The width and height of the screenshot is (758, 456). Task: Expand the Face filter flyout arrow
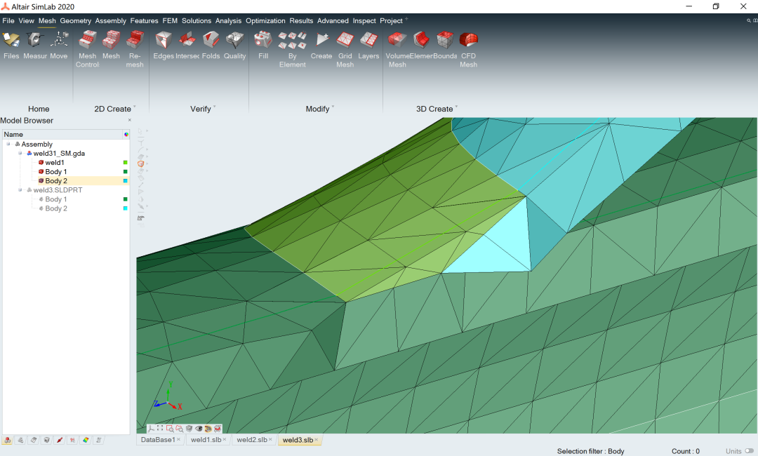(147, 157)
